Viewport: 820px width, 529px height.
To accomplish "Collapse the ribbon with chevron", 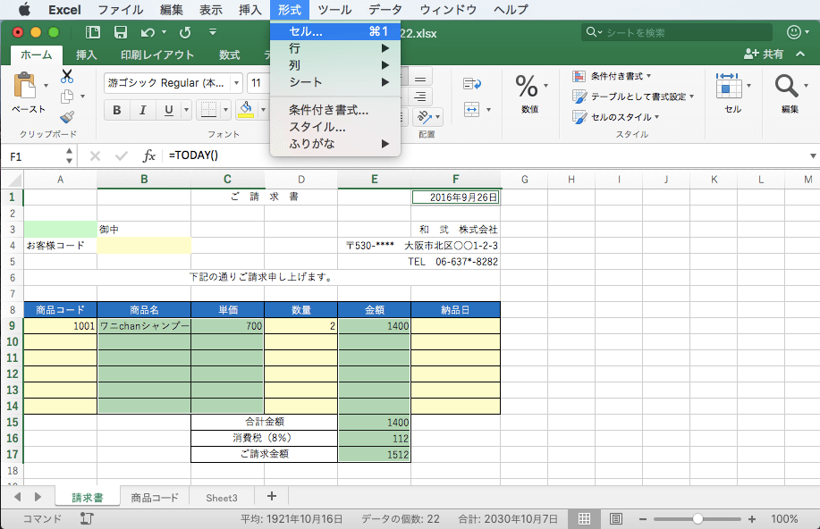I will coord(800,54).
